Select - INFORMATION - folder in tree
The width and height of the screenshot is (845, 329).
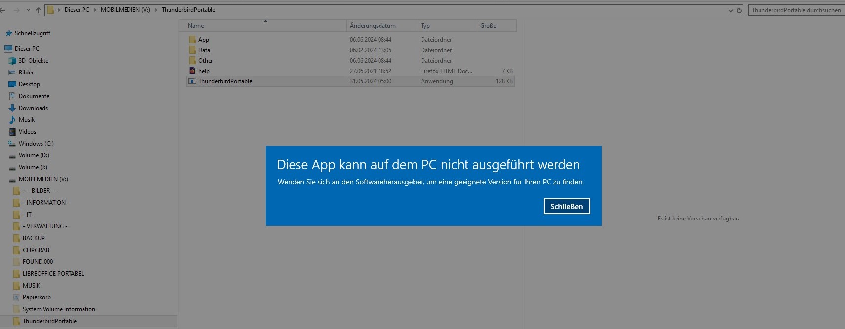(46, 203)
